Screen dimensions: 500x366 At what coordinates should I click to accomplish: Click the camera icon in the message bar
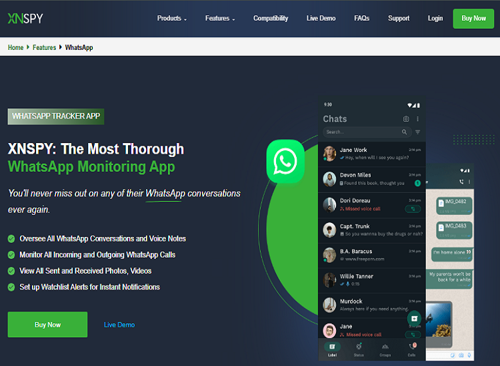(461, 355)
